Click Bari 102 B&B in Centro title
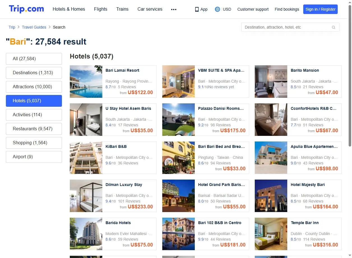The height and width of the screenshot is (258, 352). point(219,223)
